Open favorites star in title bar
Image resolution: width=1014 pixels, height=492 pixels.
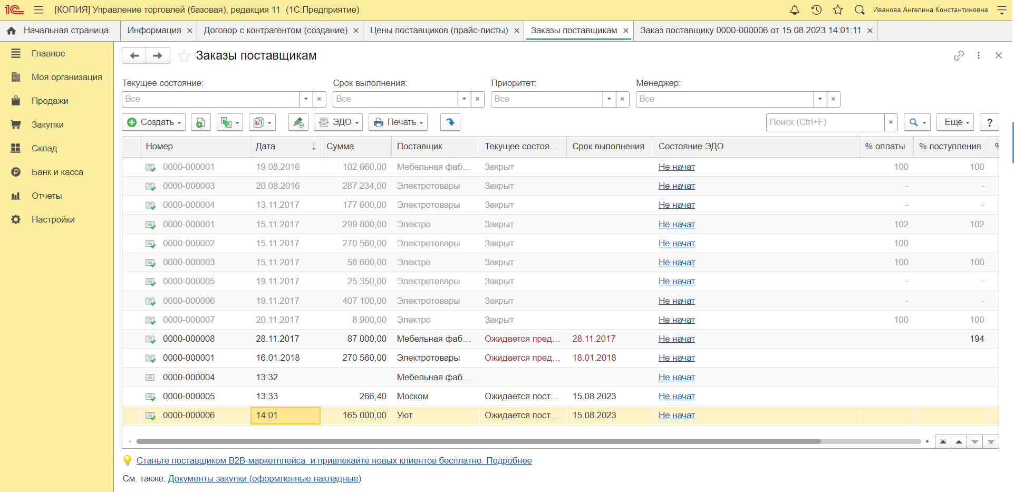tap(838, 10)
